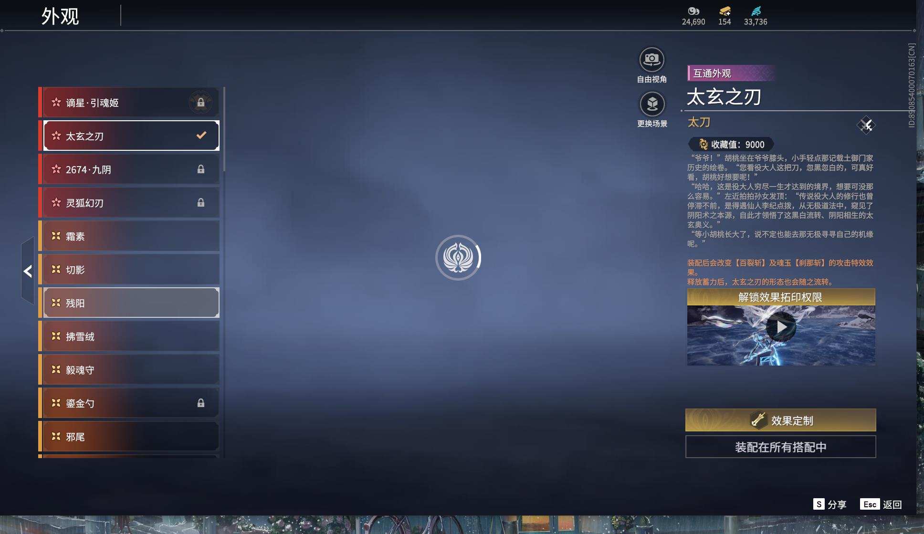Screen dimensions: 924x534
Task: Select the 谪星·引魂姬 skin entry
Action: tap(129, 103)
